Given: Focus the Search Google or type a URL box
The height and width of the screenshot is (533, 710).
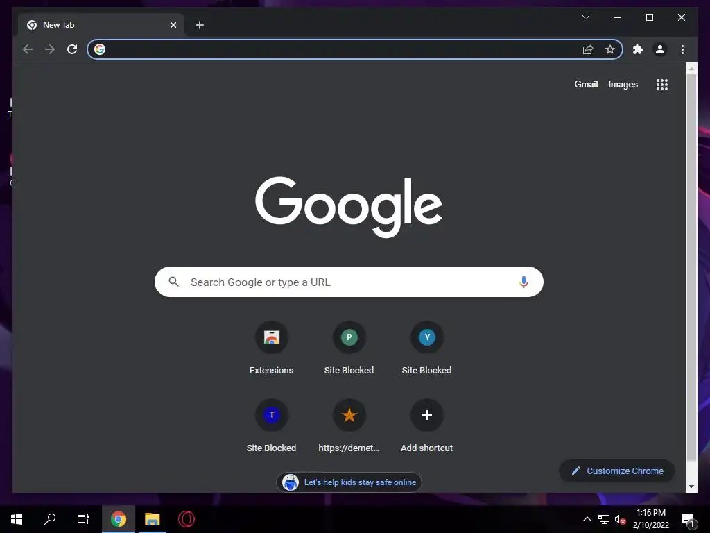Looking at the screenshot, I should (x=349, y=282).
